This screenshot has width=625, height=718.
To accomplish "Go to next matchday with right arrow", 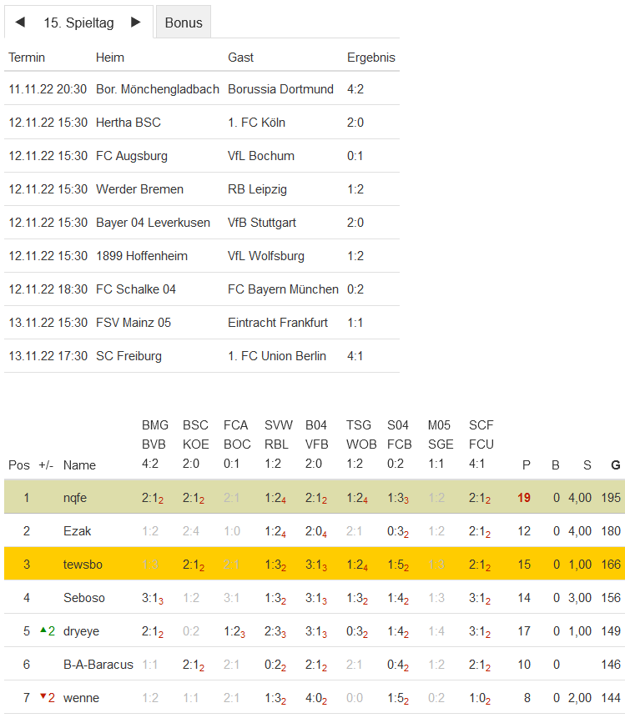I will 136,23.
